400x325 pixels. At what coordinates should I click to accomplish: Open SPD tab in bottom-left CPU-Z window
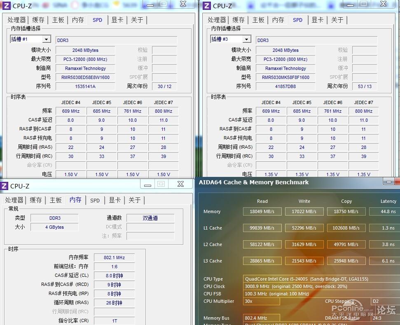pyautogui.click(x=95, y=200)
